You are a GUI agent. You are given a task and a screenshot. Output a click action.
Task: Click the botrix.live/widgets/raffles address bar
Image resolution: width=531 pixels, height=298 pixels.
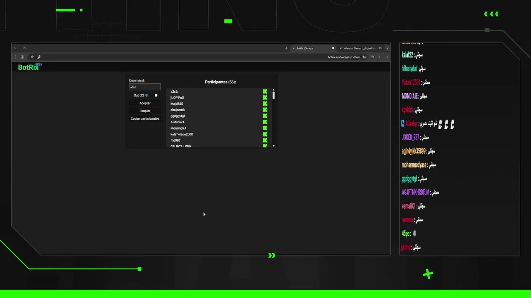point(344,57)
